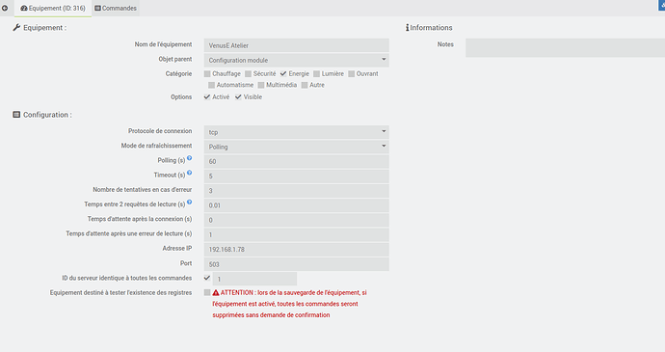Image resolution: width=665 pixels, height=352 pixels.
Task: Click the Nombre de tentatives field
Action: pos(297,191)
